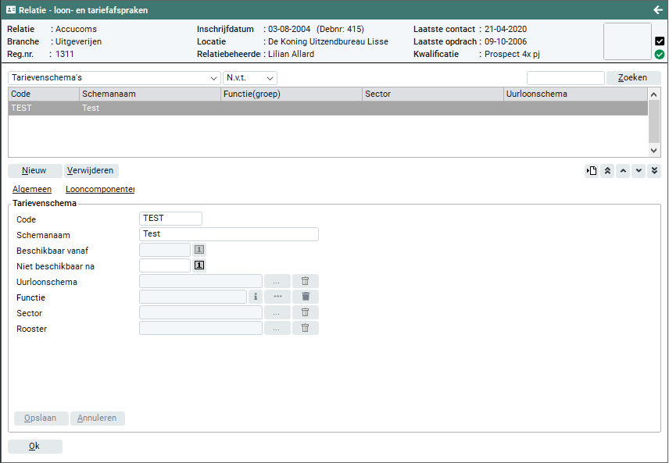Viewport: 669px width, 463px height.
Task: Select the Algemeen tab
Action: click(32, 189)
